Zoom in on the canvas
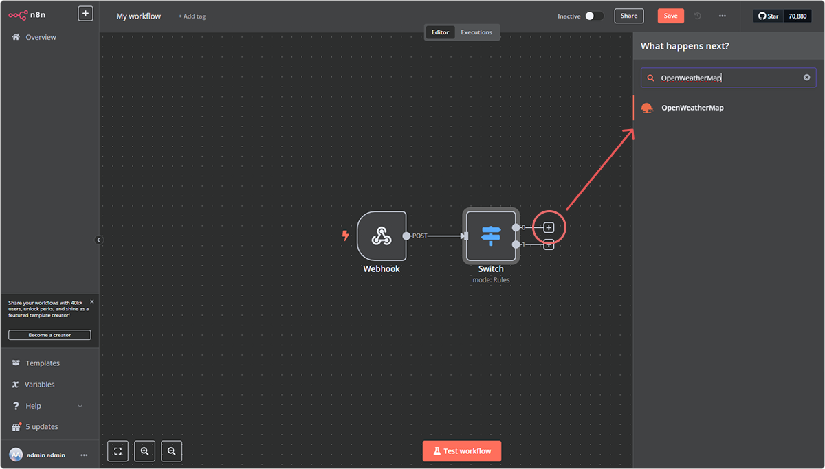This screenshot has width=825, height=469. coord(145,451)
